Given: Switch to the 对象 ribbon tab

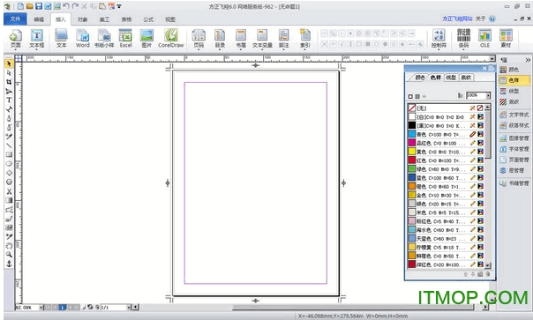Looking at the screenshot, I should [x=82, y=19].
